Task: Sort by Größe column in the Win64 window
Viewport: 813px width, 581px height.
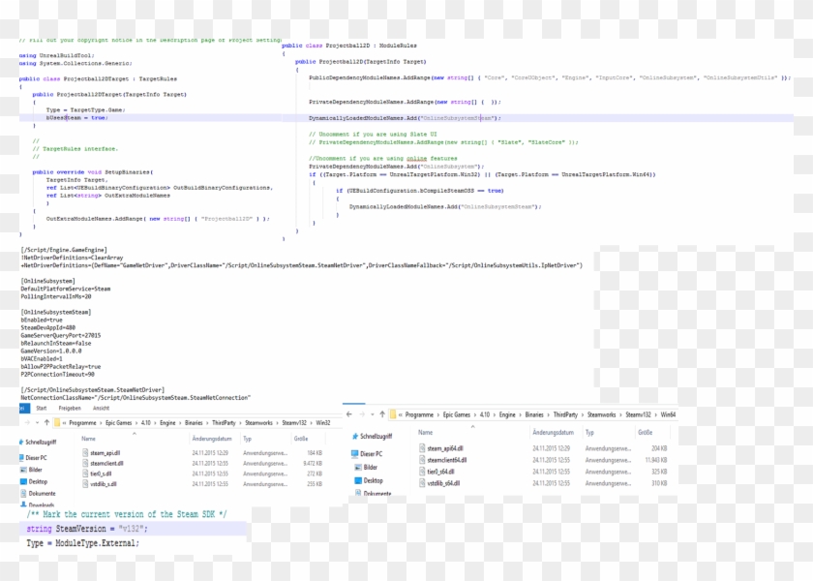Action: point(645,433)
